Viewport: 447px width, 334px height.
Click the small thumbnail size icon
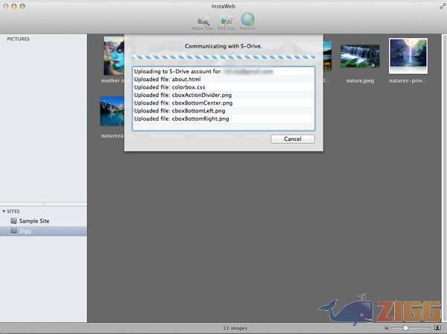point(387,328)
